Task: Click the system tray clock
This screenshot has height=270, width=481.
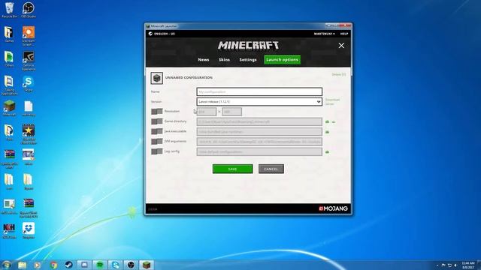Action: pos(468,265)
